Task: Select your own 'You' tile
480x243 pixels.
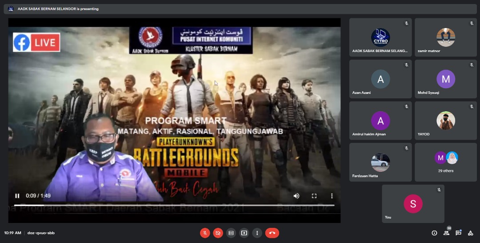Action: [413, 204]
